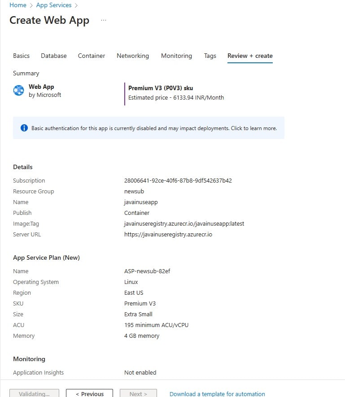This screenshot has height=397, width=345.
Task: Click the blue info icon in banner
Action: tap(24, 128)
